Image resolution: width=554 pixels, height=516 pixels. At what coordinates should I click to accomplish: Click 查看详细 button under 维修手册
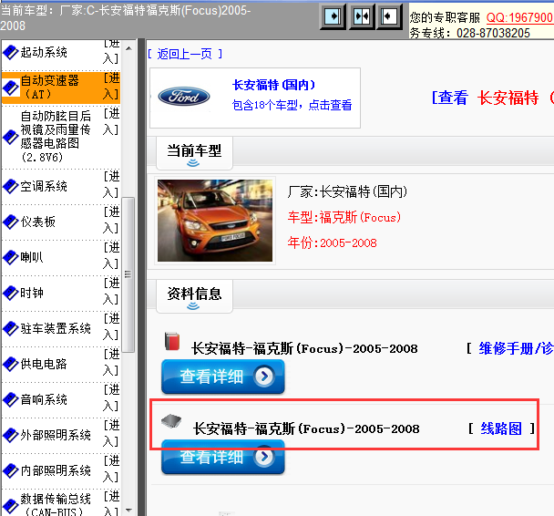click(223, 377)
